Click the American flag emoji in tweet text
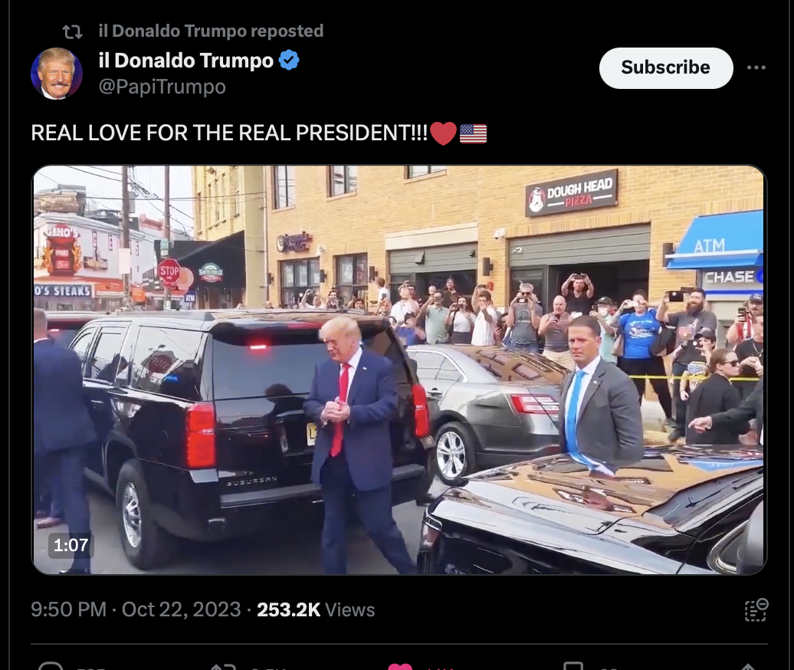Viewport: 794px width, 670px height. 473,133
